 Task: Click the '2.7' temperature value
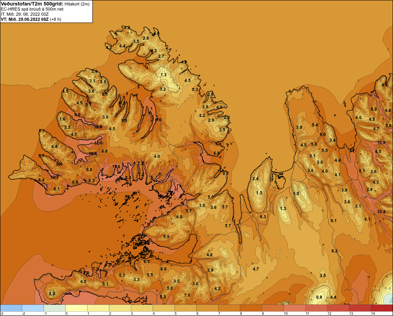161,56
